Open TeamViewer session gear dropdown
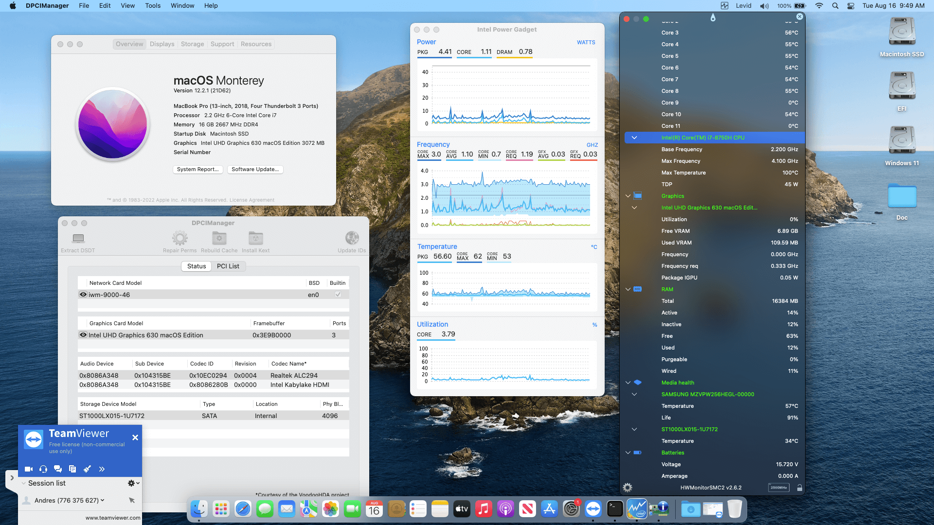Viewport: 934px width, 525px height. pyautogui.click(x=133, y=483)
